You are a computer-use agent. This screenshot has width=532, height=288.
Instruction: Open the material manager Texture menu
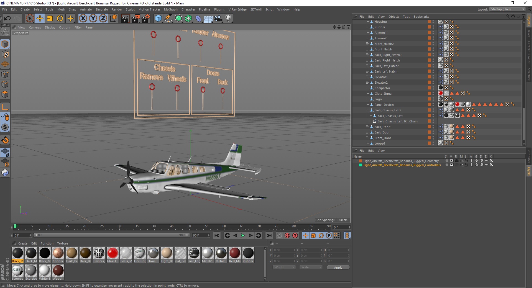[62, 243]
